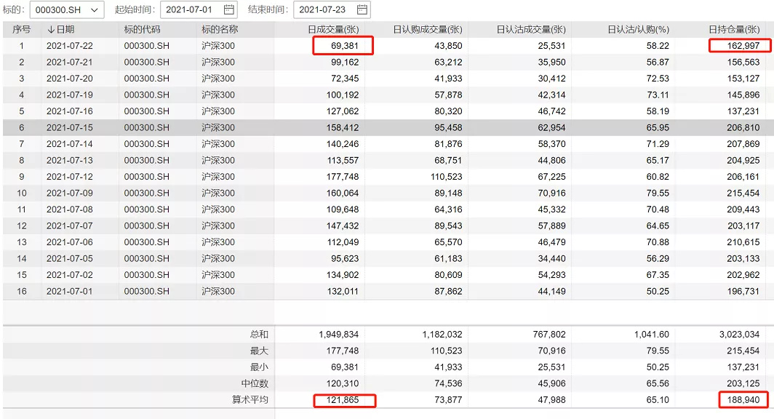The image size is (774, 419).
Task: Click highlighted volume cell 69,381
Action: (343, 45)
